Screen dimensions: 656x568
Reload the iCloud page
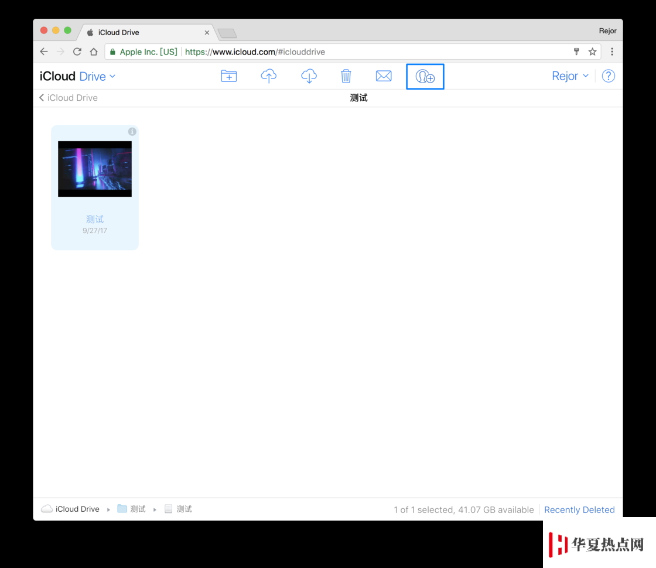(x=77, y=52)
